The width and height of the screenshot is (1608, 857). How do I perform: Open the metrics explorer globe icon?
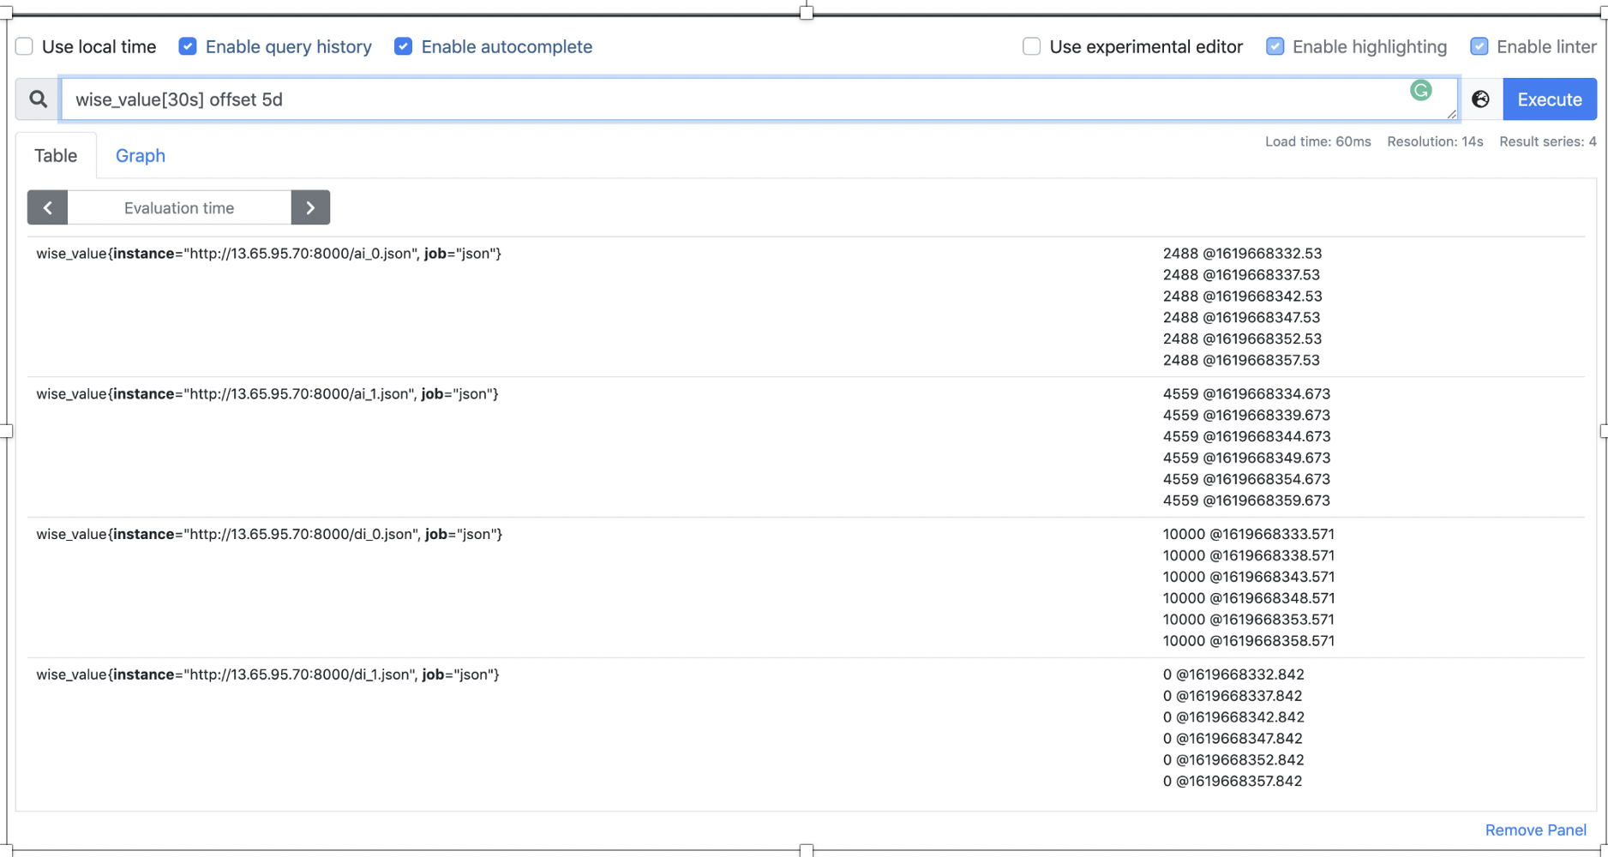(x=1480, y=99)
